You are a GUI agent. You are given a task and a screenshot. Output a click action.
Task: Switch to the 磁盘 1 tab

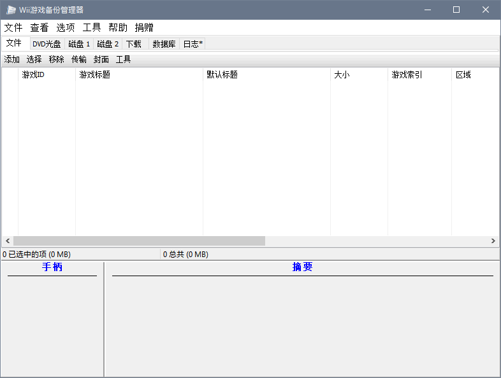(79, 44)
